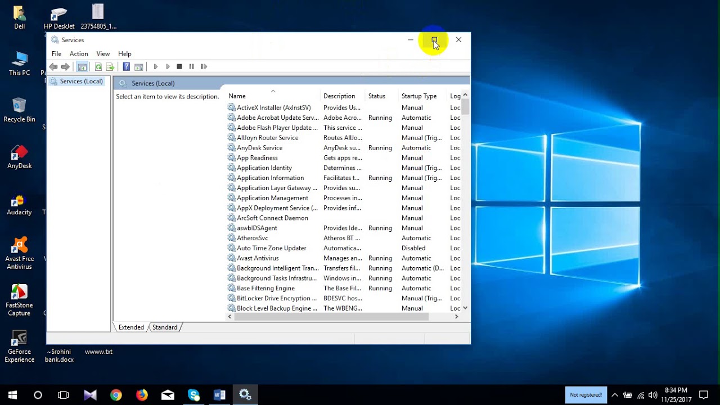720x405 pixels.
Task: Launch Firefox from the taskbar
Action: click(x=142, y=395)
